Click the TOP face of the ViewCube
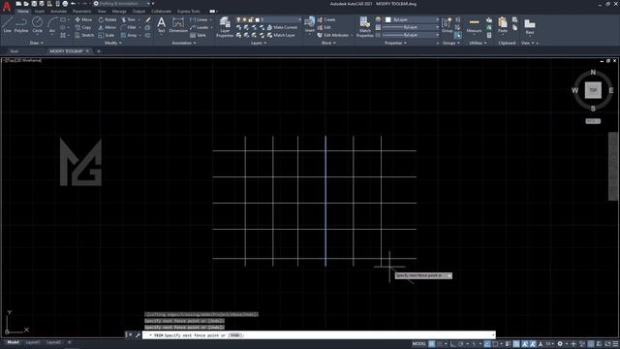Image resolution: width=620 pixels, height=349 pixels. tap(593, 90)
